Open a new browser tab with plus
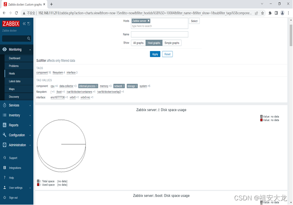Viewport: 293px width, 205px height. click(x=51, y=4)
